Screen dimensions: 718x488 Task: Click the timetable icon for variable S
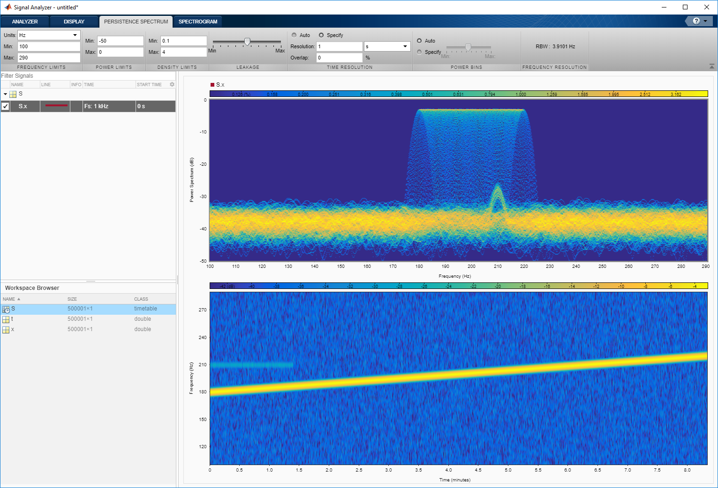pos(6,309)
